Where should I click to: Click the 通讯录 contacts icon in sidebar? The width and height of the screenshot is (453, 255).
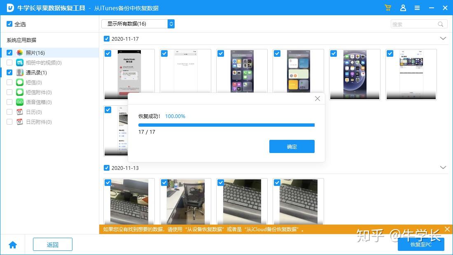(x=19, y=72)
